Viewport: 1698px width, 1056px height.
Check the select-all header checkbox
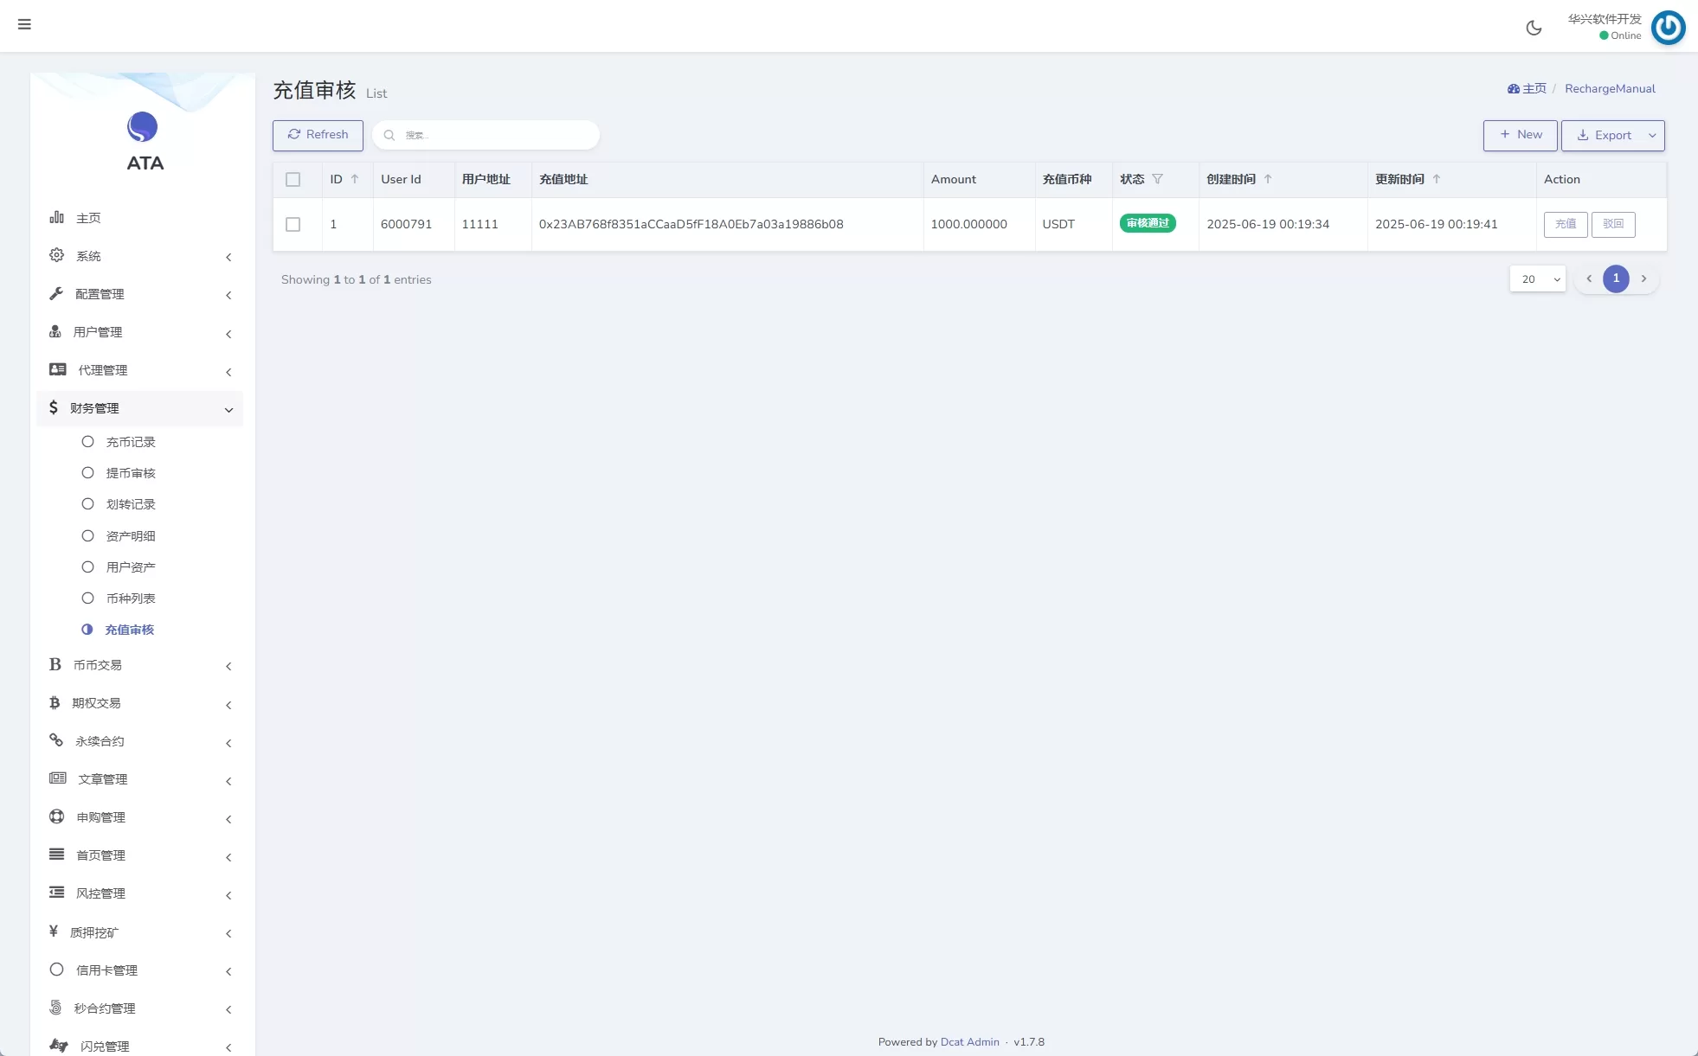[x=293, y=180]
